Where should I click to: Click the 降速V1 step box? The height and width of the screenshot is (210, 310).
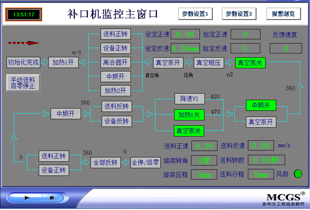click(189, 99)
